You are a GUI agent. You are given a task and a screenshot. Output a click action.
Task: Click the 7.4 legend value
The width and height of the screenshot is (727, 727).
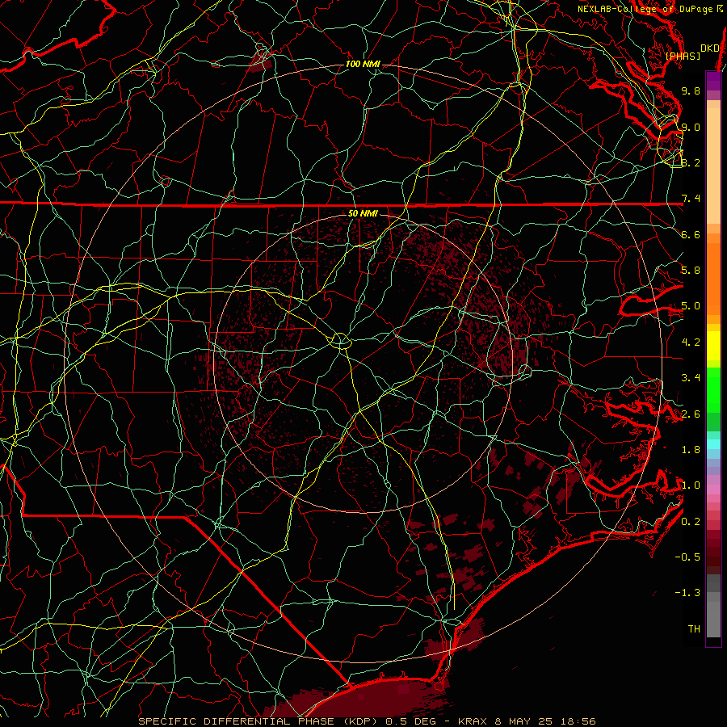(691, 199)
